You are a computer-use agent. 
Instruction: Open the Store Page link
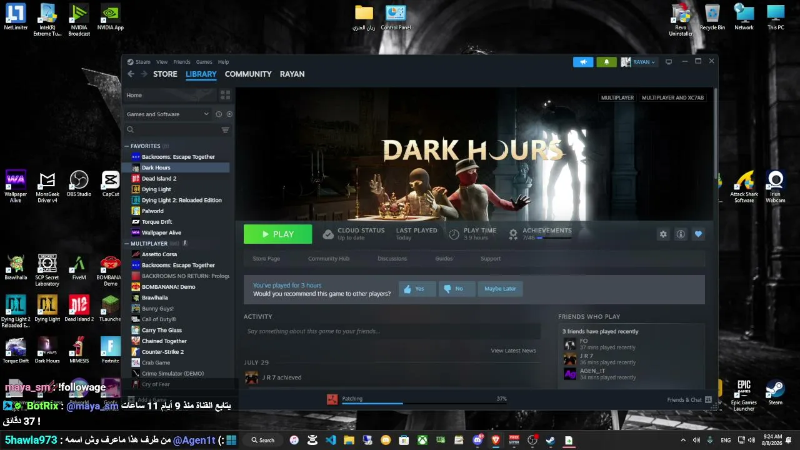tap(266, 259)
